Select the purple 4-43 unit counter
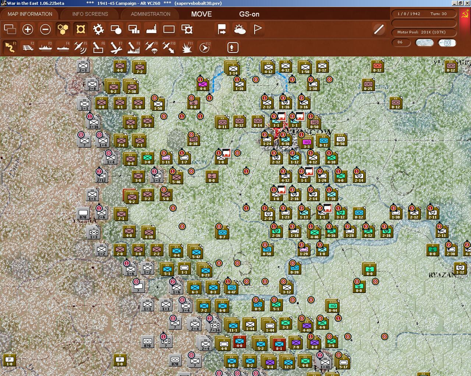Viewport: 471px width, 376px height. 307,326
